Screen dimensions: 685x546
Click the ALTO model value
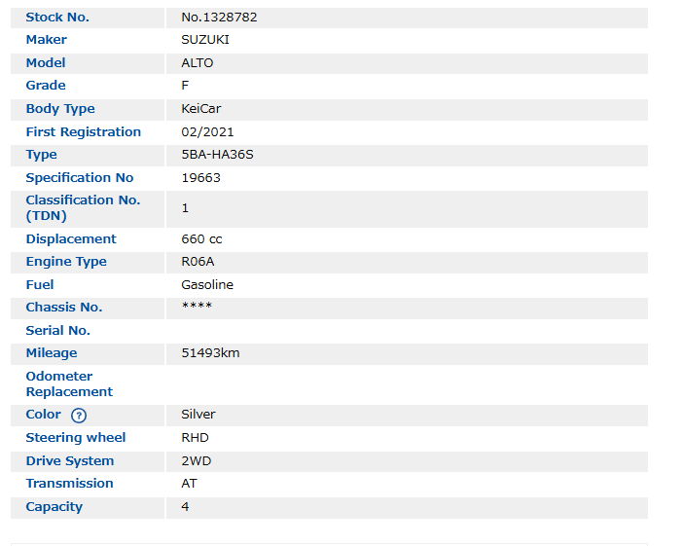click(x=198, y=63)
